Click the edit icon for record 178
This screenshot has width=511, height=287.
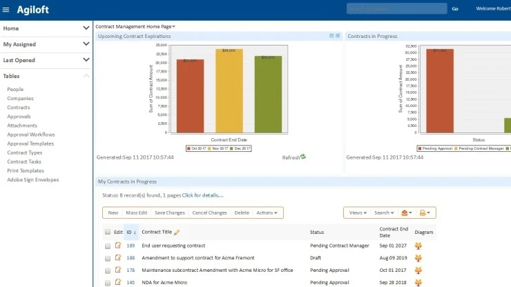[x=117, y=270]
